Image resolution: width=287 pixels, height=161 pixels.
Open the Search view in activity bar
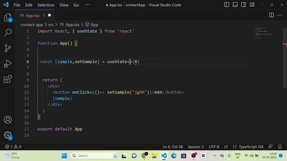pyautogui.click(x=8, y=33)
